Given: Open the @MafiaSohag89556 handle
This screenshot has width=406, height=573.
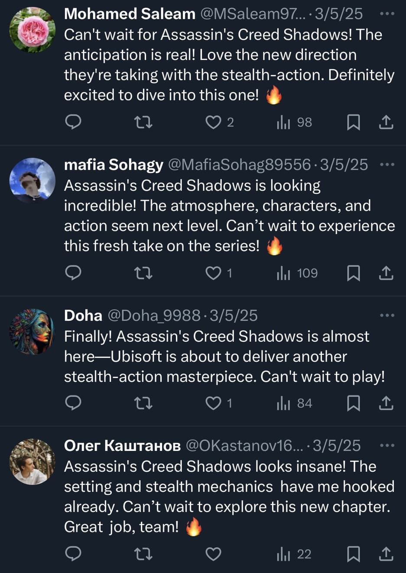Looking at the screenshot, I should 239,165.
